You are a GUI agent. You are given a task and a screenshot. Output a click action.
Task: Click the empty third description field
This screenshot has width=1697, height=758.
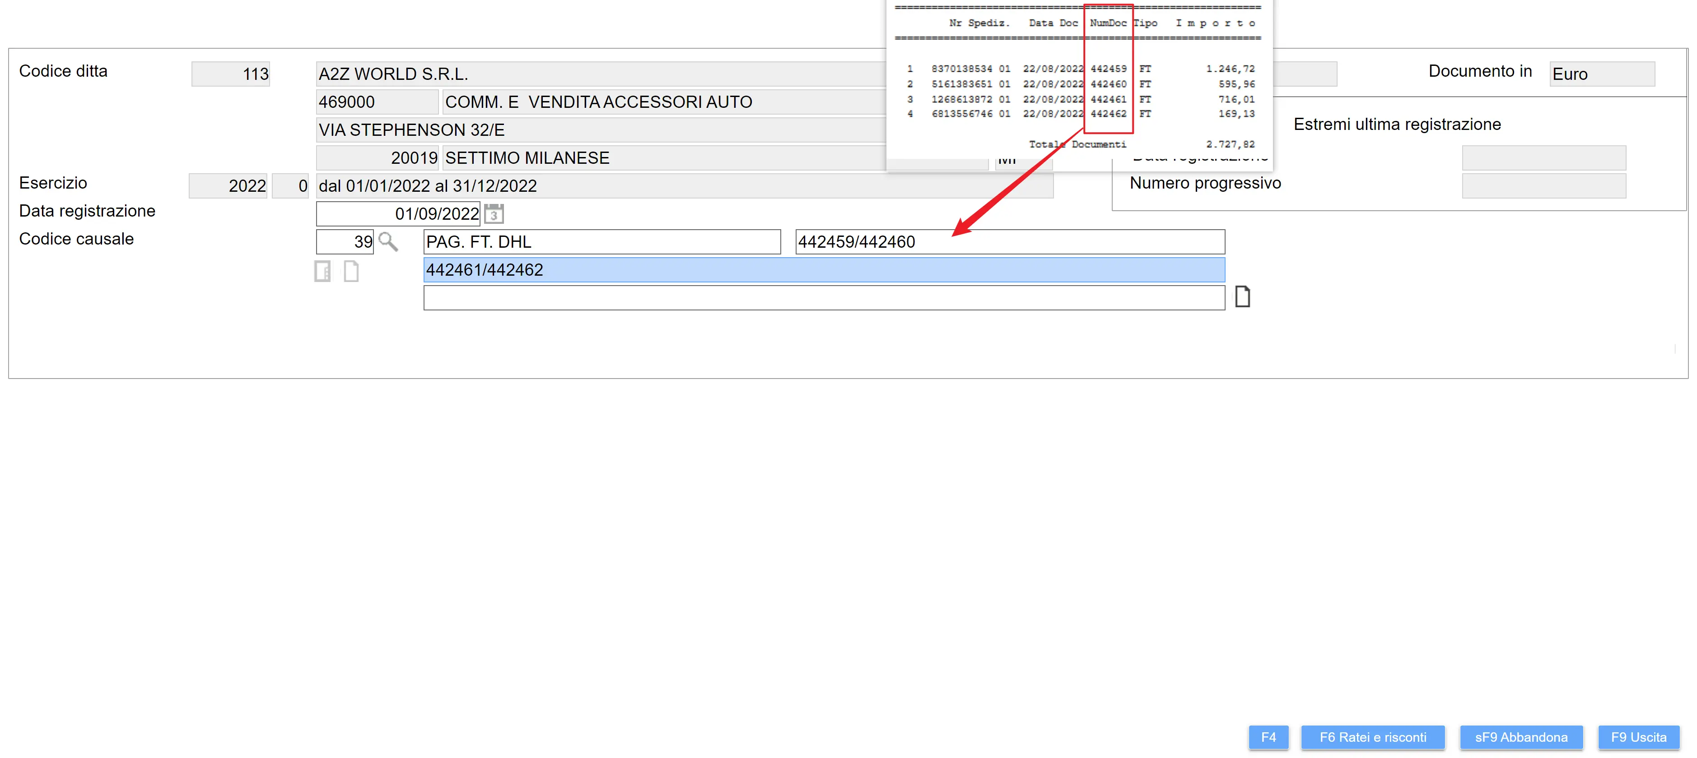[x=824, y=298]
